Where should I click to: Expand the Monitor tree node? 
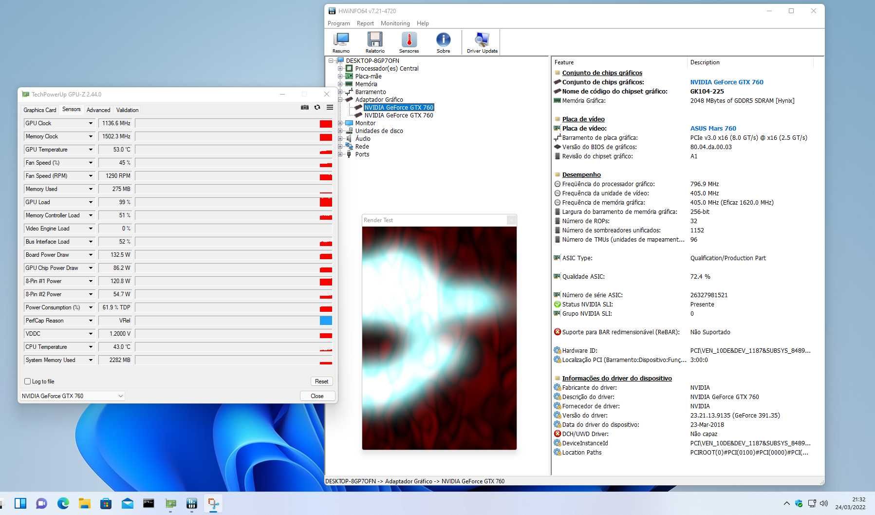point(340,123)
